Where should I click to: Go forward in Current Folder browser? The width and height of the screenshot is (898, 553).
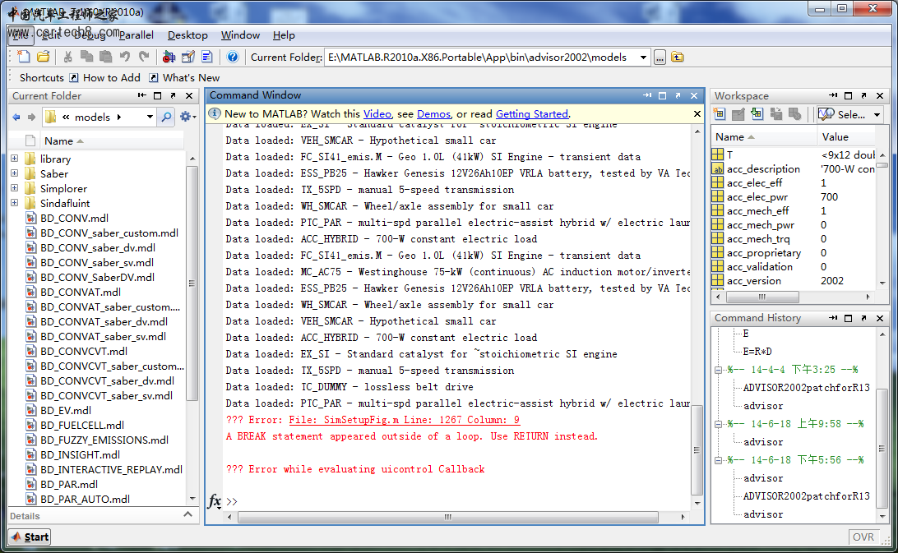pyautogui.click(x=31, y=117)
